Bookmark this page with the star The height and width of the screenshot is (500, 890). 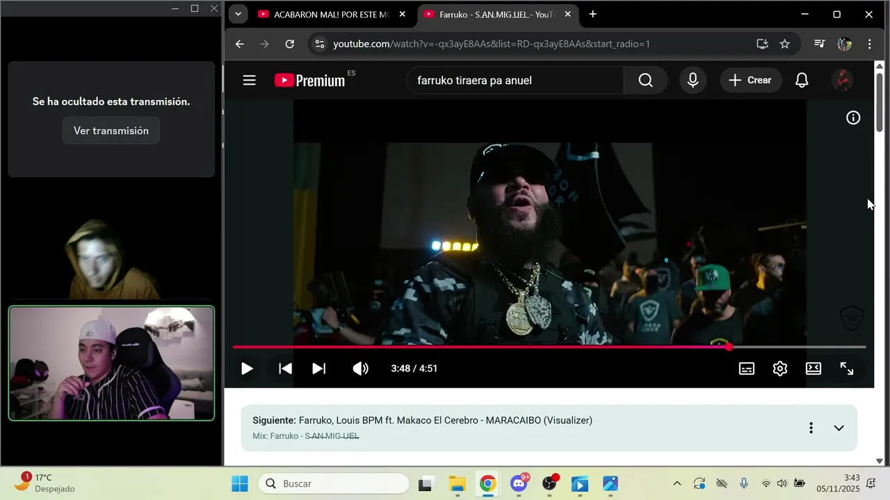click(x=784, y=44)
